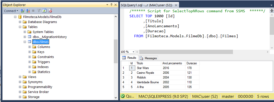
Task: Click the Filter funnel icon
Action: [39, 11]
